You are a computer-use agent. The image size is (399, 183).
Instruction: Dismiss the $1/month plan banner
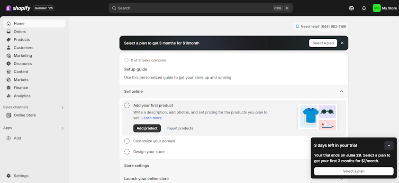pos(342,43)
